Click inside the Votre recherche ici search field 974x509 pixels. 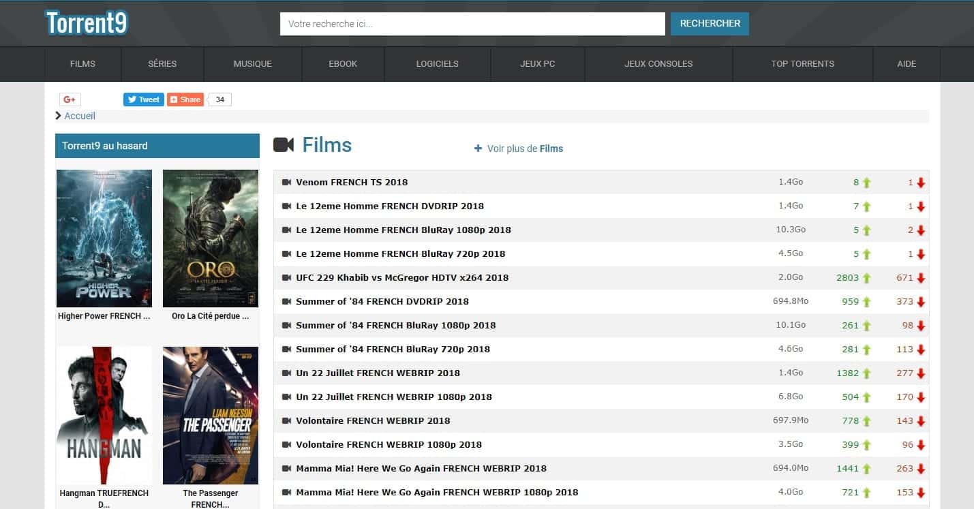click(x=472, y=23)
